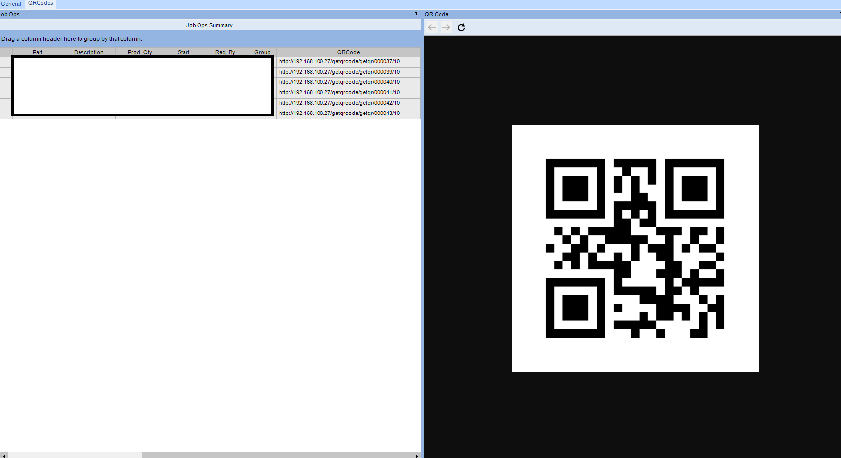Sort by the Prod. Qty column header
The height and width of the screenshot is (458, 841).
[140, 52]
